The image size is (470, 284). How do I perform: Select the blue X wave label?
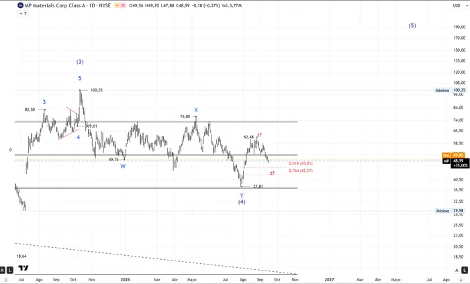(196, 110)
